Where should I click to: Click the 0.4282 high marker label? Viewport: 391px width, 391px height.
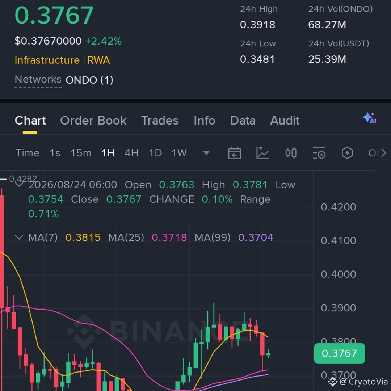click(x=23, y=179)
